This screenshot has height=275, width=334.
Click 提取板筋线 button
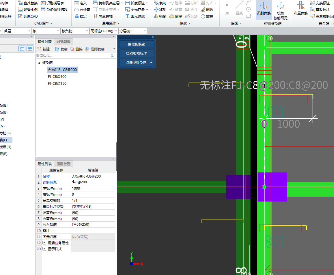pos(137,44)
